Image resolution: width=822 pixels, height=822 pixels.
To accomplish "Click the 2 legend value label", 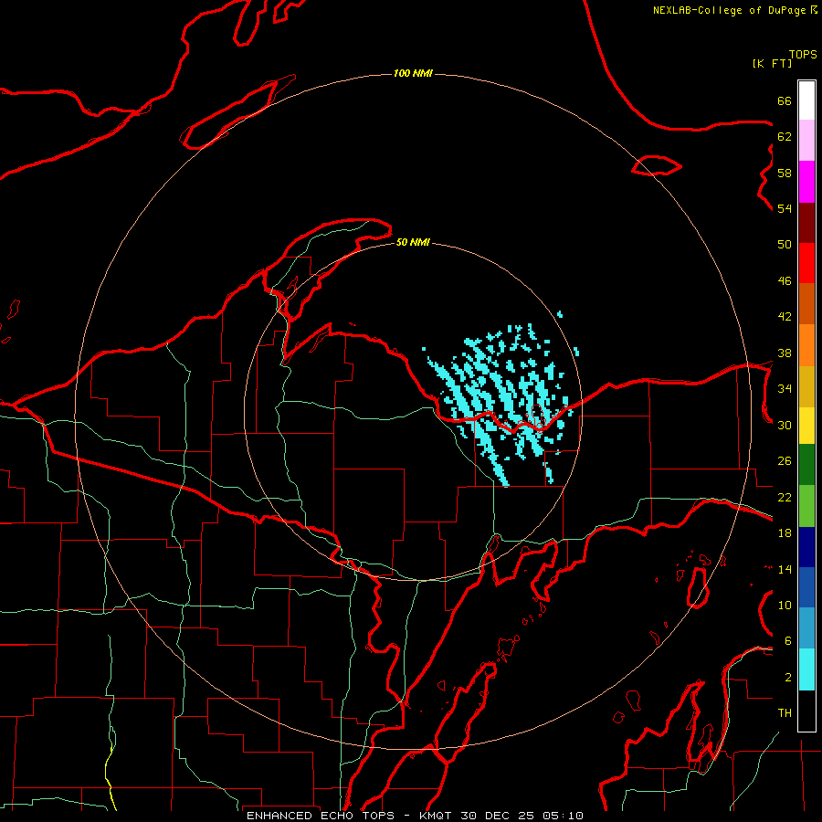I will pyautogui.click(x=788, y=678).
